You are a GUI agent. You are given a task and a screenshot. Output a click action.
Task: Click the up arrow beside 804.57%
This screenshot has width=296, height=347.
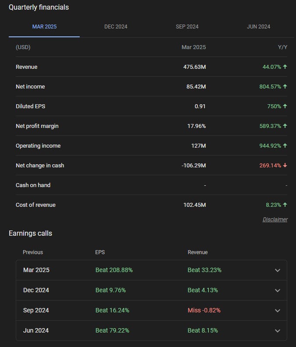pyautogui.click(x=285, y=86)
